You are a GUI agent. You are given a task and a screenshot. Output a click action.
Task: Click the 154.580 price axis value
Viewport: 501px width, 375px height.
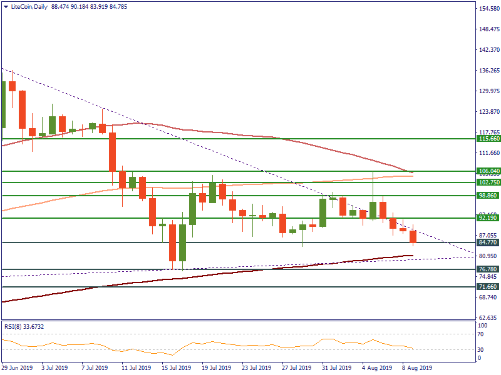[x=489, y=9]
